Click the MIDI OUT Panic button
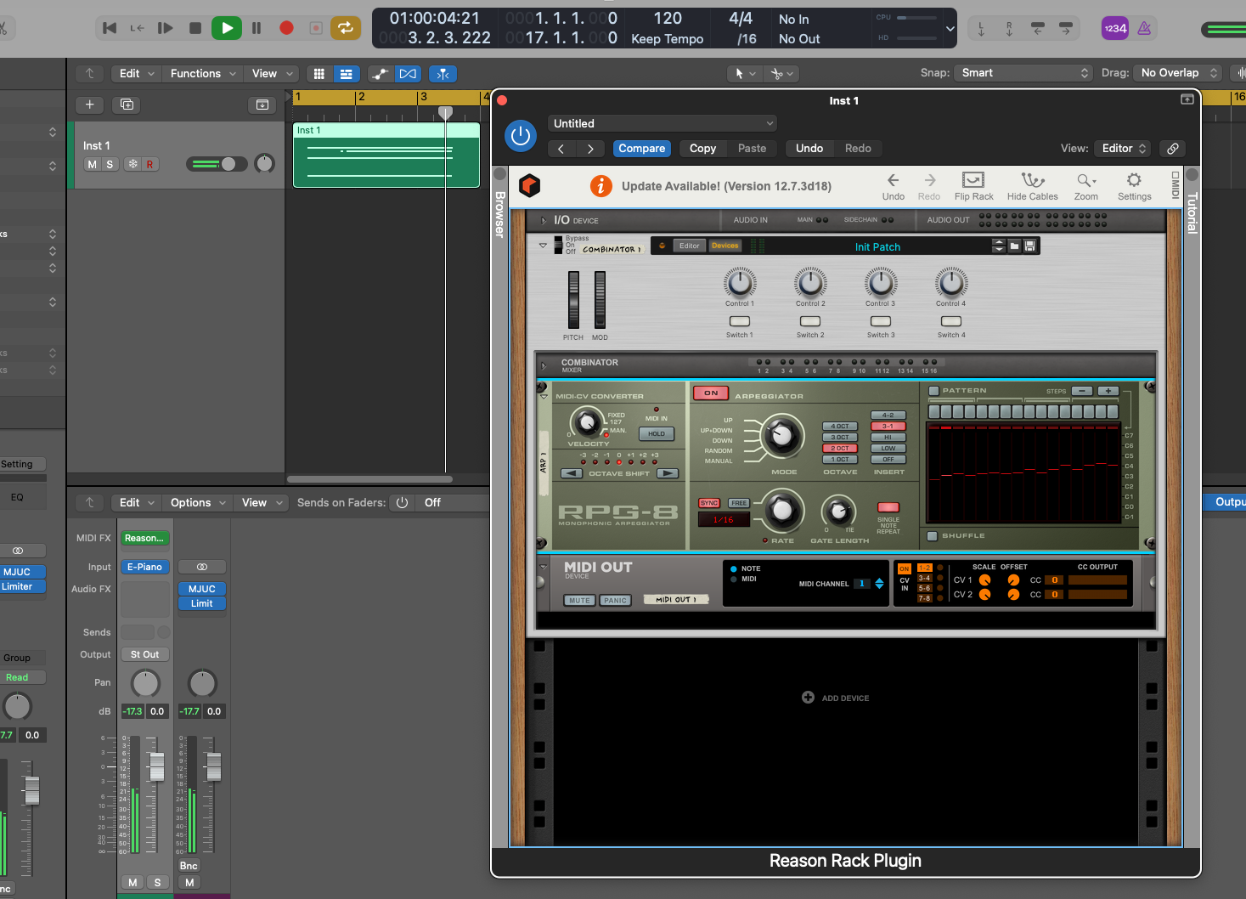Image resolution: width=1246 pixels, height=899 pixels. click(x=615, y=601)
